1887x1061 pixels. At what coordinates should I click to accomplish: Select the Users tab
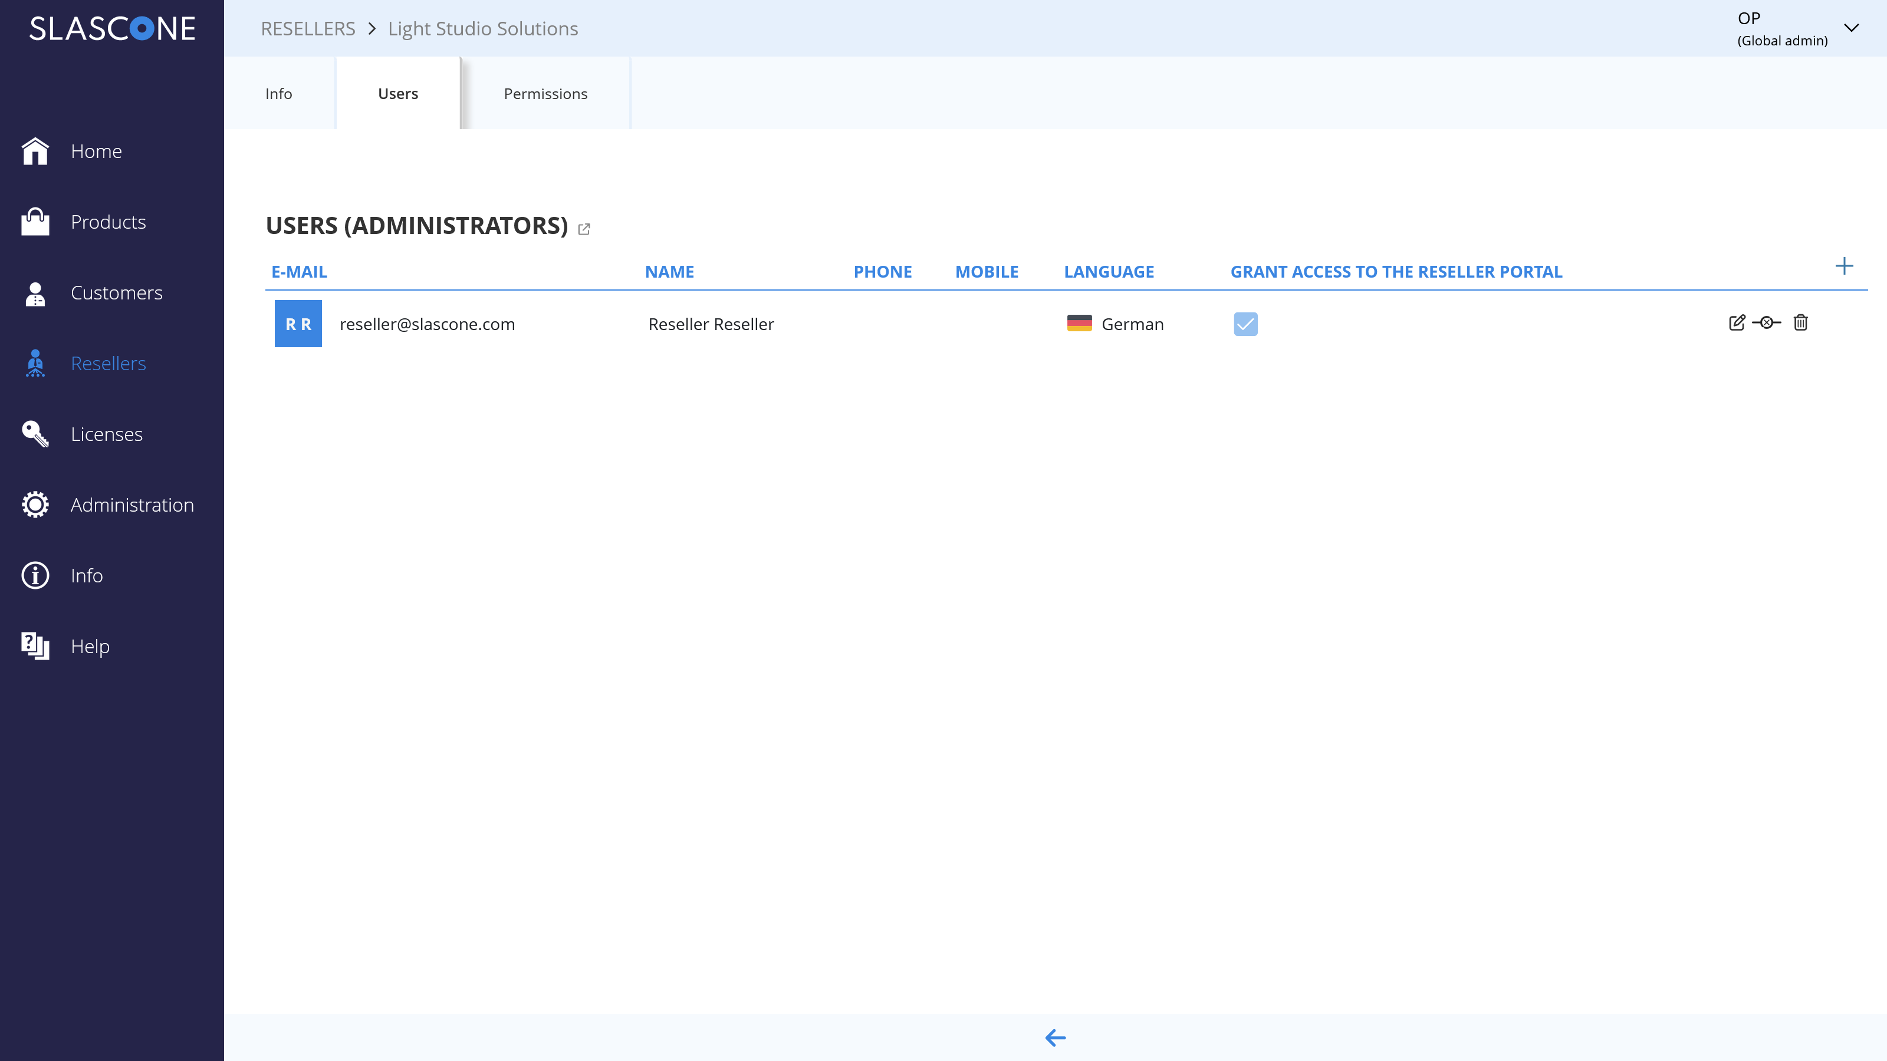(x=398, y=94)
